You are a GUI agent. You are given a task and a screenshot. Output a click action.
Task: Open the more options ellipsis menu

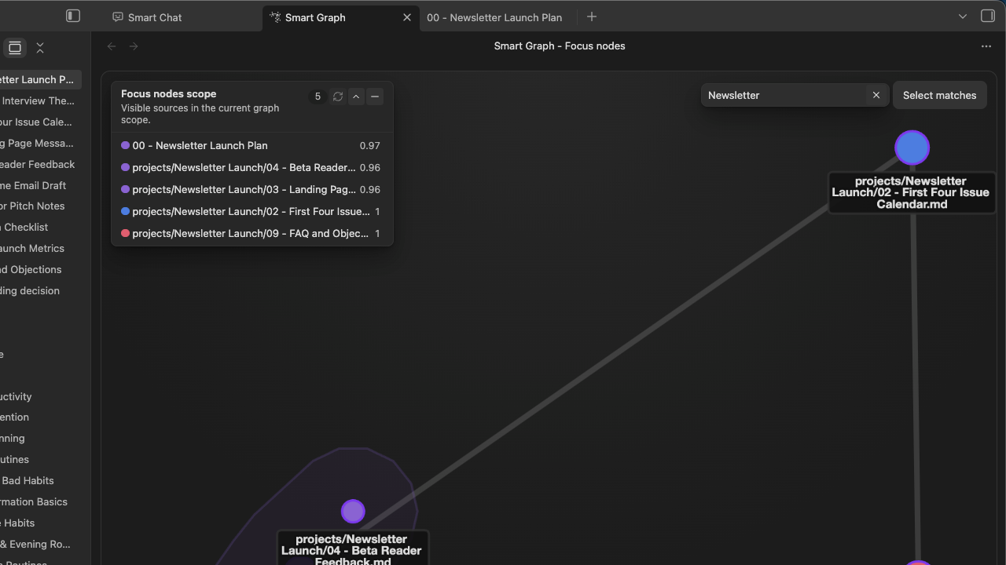point(986,46)
